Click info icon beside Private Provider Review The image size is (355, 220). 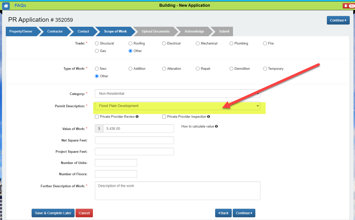137,116
